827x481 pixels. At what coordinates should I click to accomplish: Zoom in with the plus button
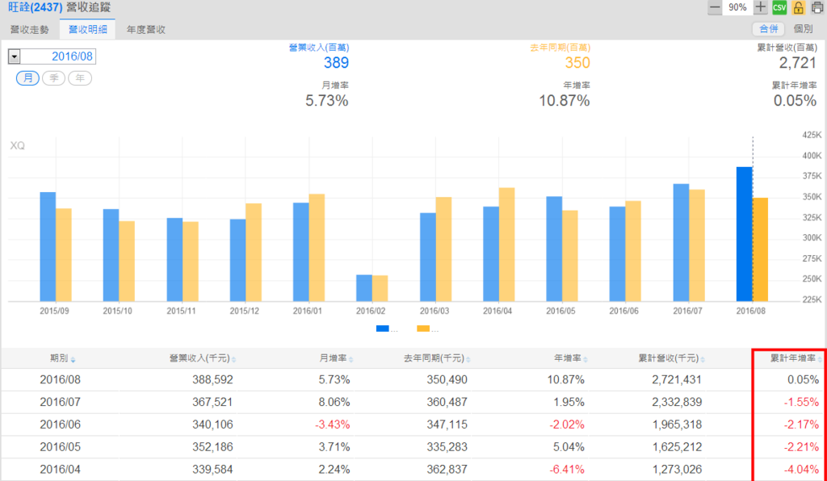[760, 7]
